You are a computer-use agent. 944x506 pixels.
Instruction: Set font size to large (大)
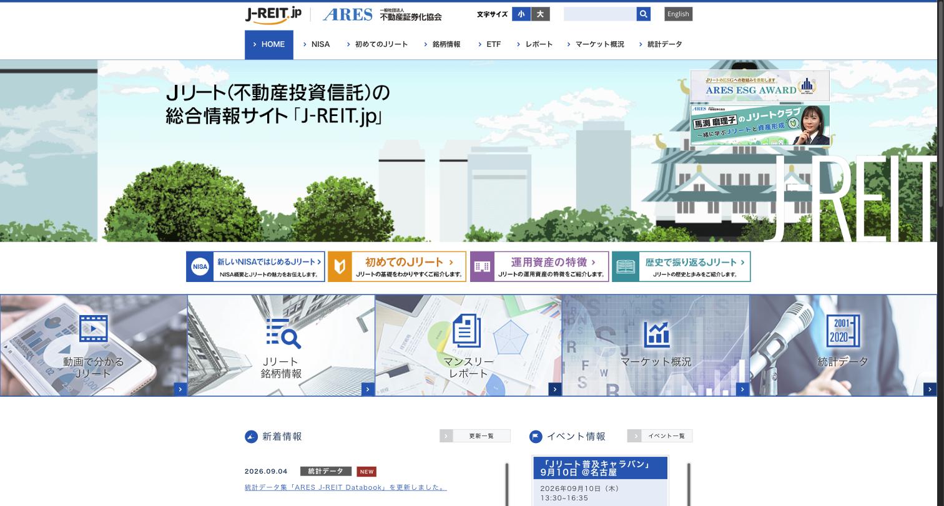(540, 14)
